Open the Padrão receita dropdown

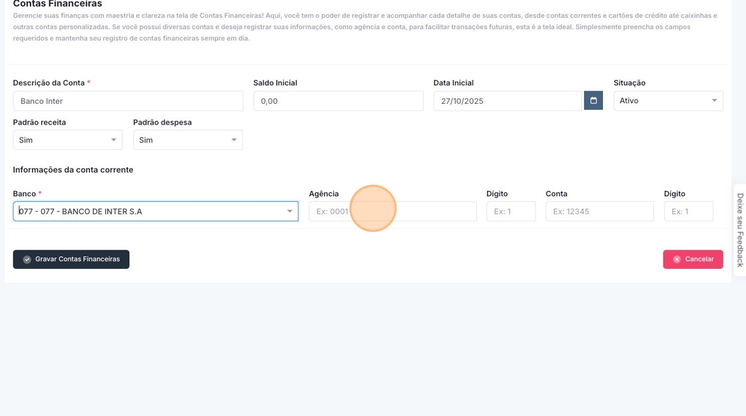[x=67, y=140]
